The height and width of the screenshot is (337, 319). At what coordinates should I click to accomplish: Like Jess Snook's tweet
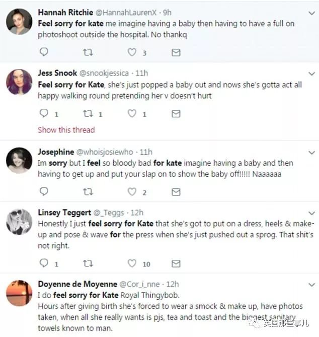pos(132,114)
